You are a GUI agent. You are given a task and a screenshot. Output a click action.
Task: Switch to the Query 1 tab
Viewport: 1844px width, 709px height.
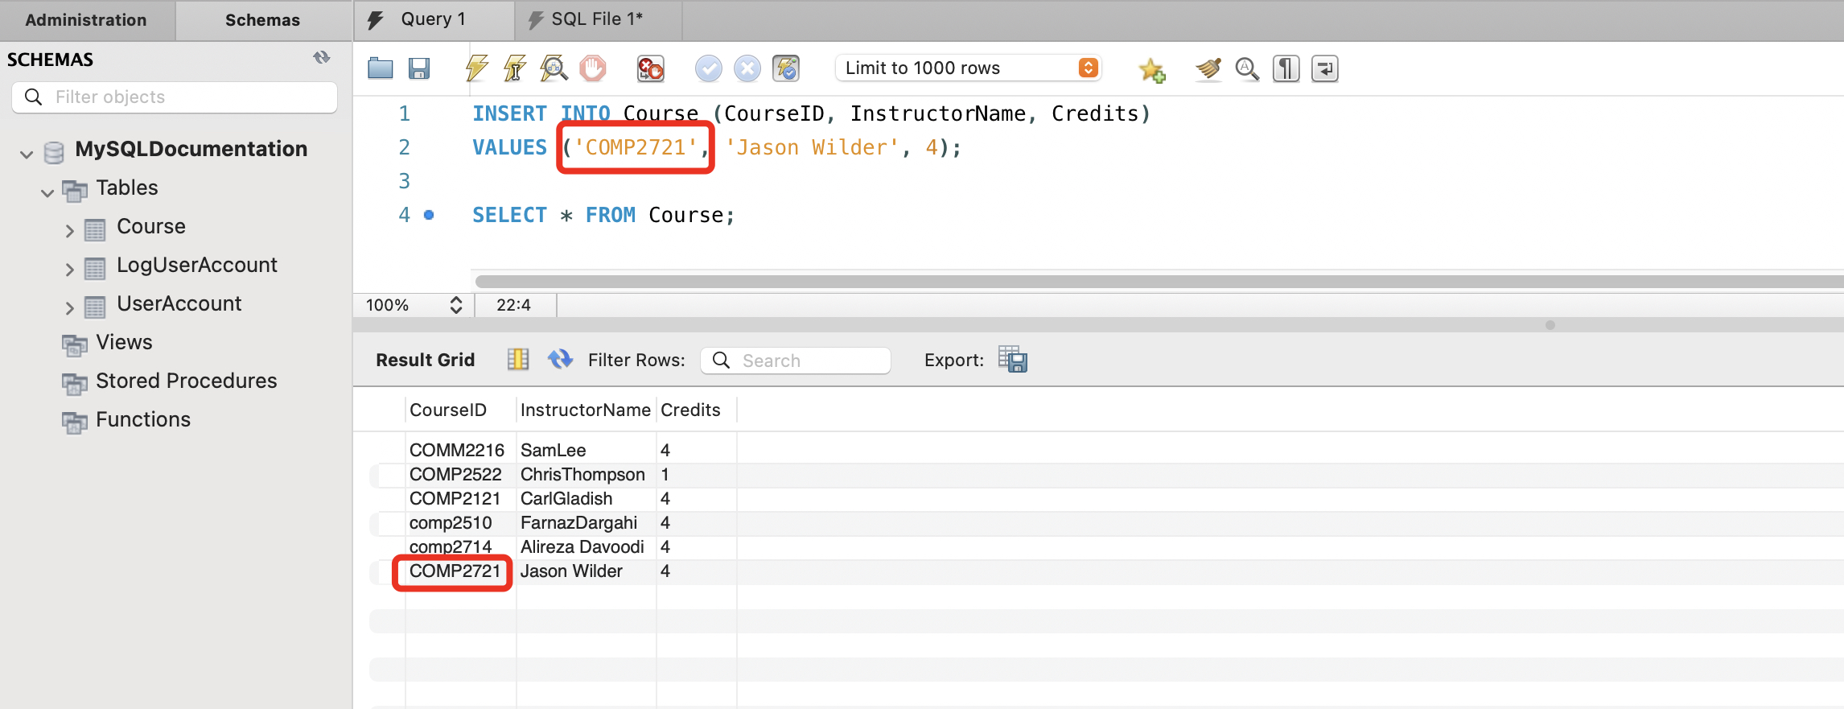[433, 19]
